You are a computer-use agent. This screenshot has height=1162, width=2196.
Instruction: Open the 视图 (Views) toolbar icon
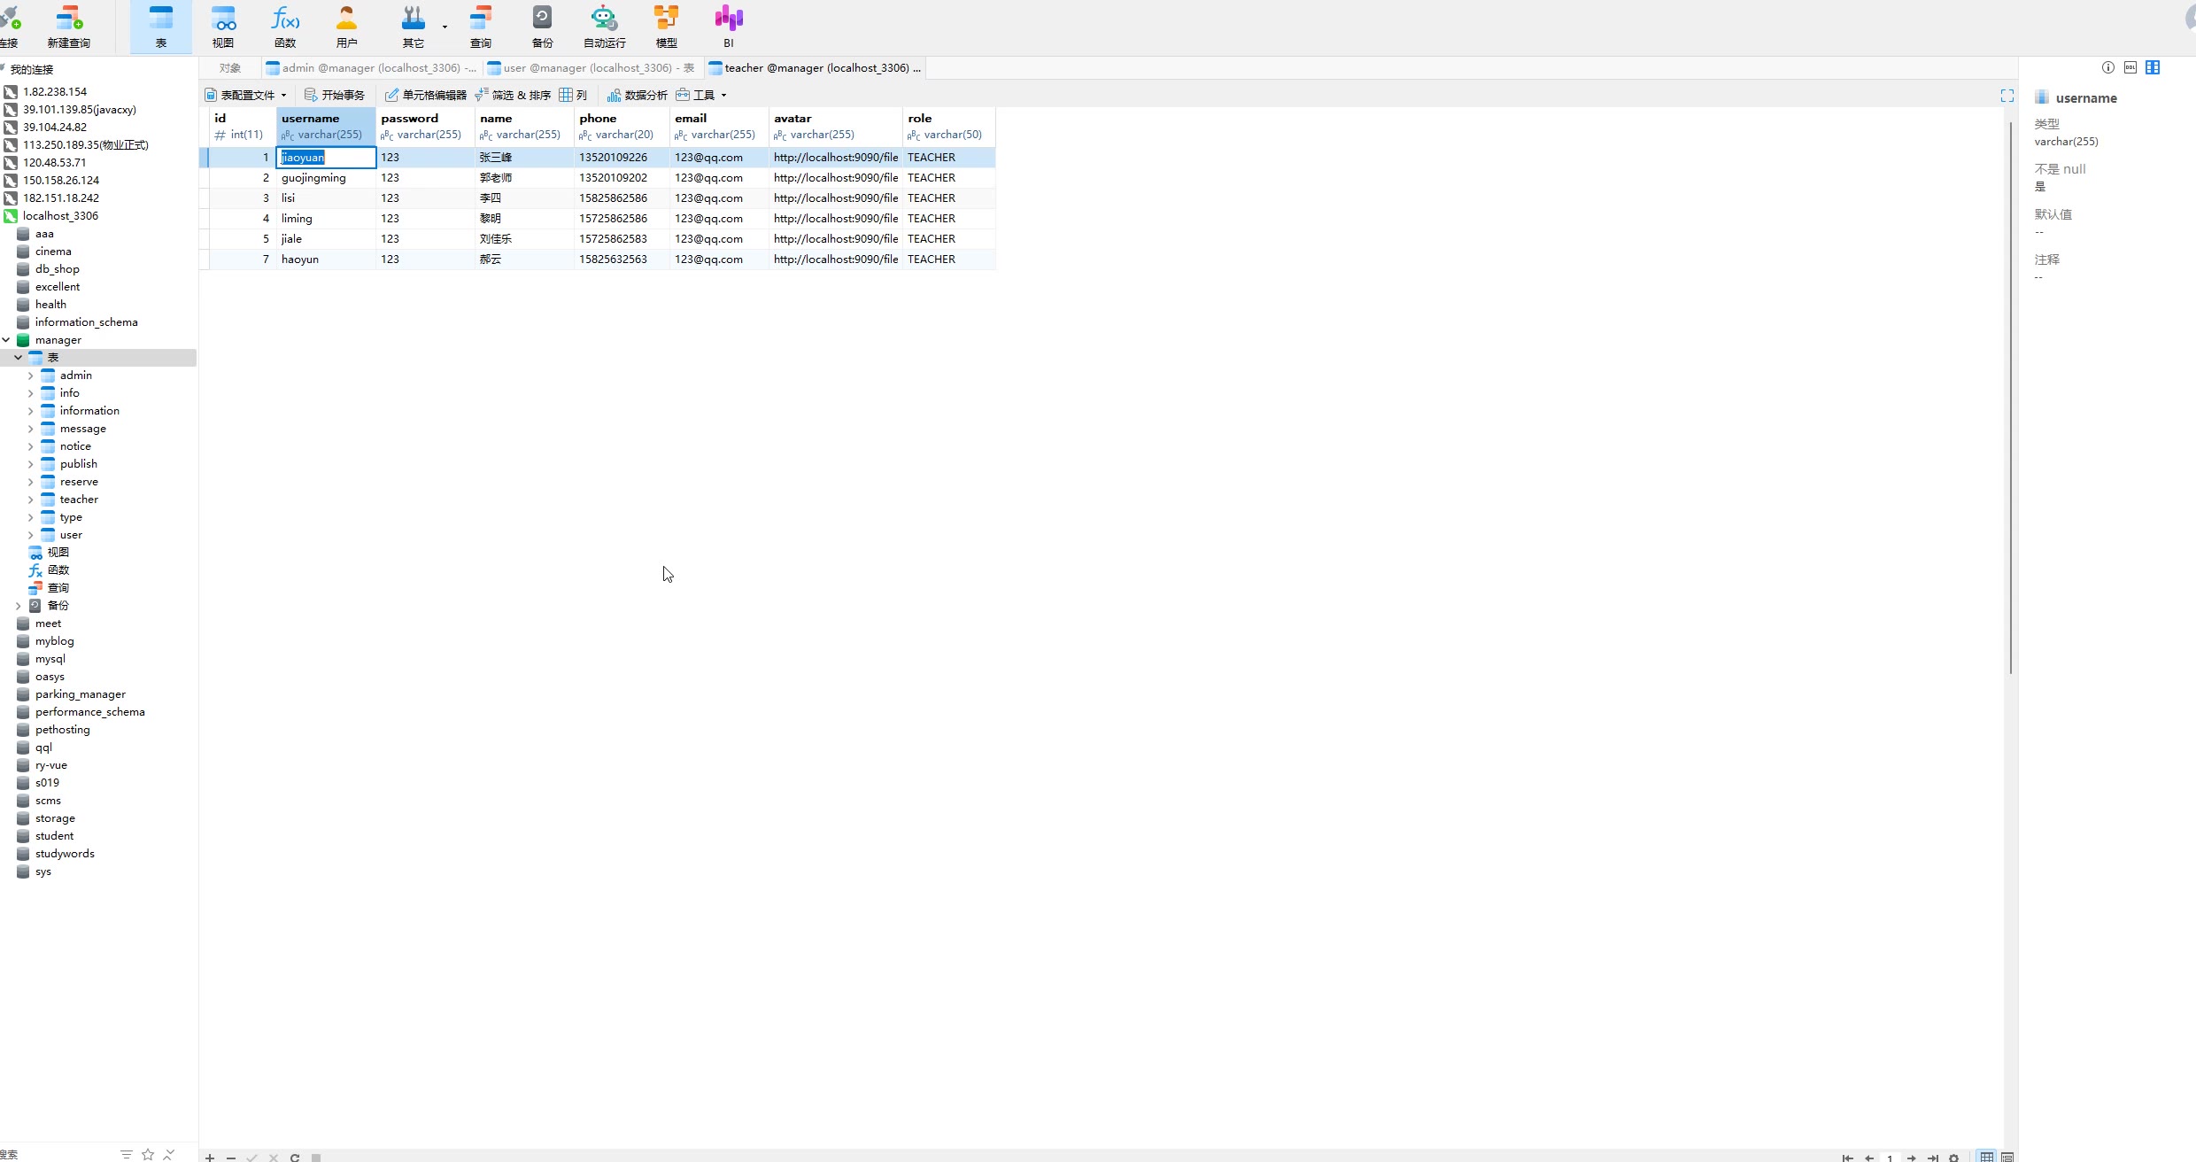click(223, 27)
